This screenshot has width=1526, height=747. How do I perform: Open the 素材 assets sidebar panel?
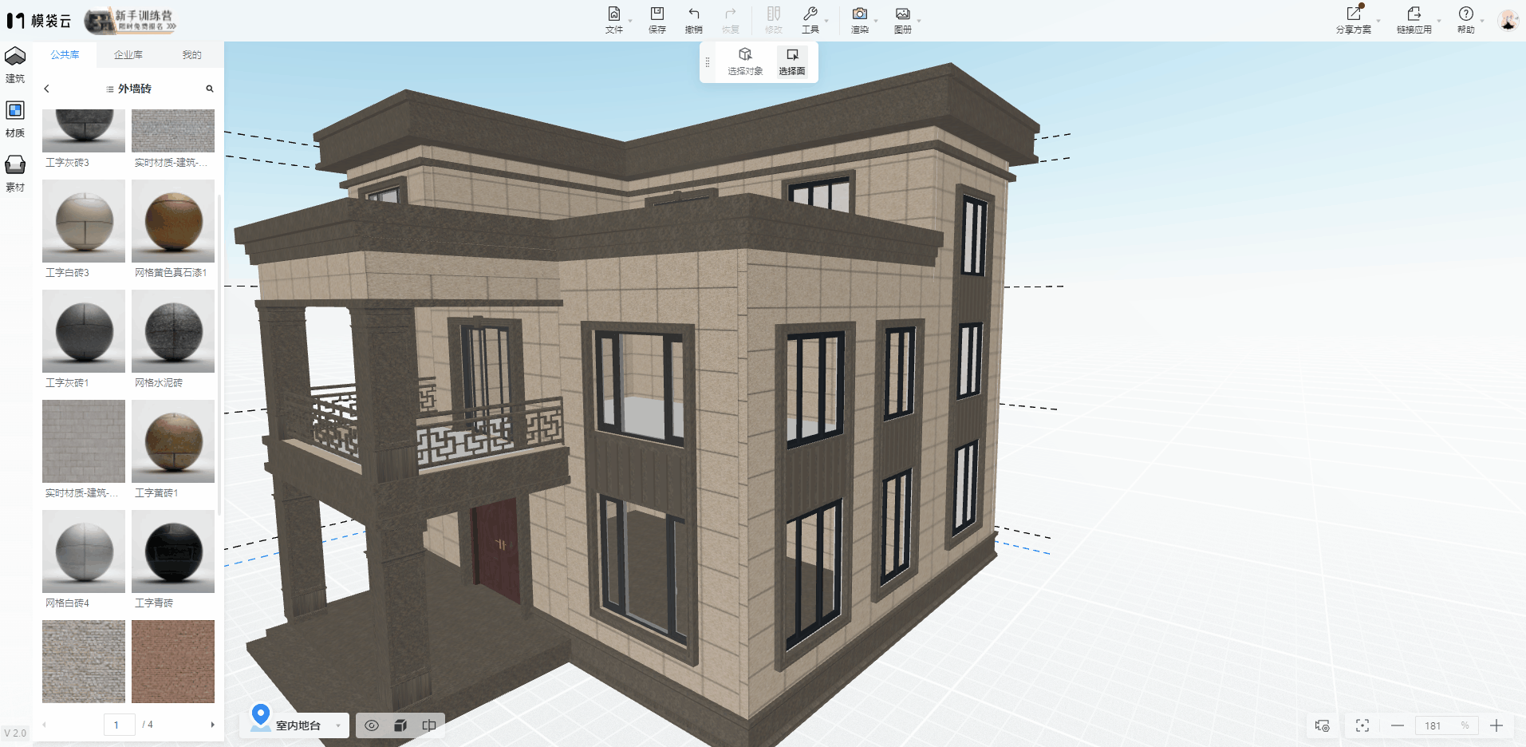(15, 172)
